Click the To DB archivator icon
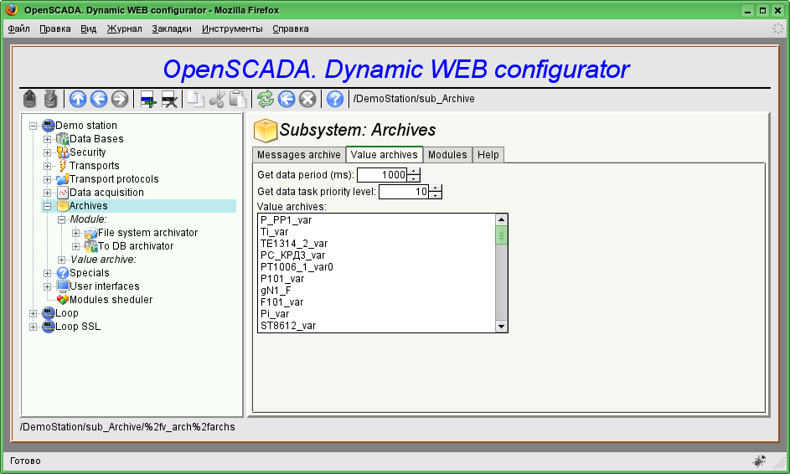This screenshot has width=790, height=474. (x=90, y=246)
